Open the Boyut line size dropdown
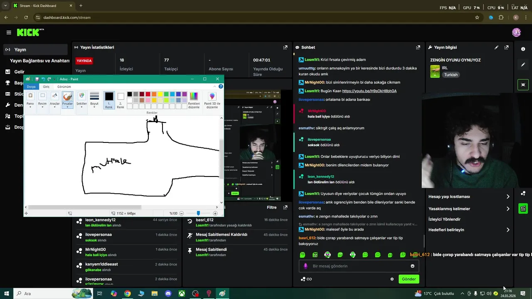This screenshot has width=532, height=299. [x=94, y=100]
